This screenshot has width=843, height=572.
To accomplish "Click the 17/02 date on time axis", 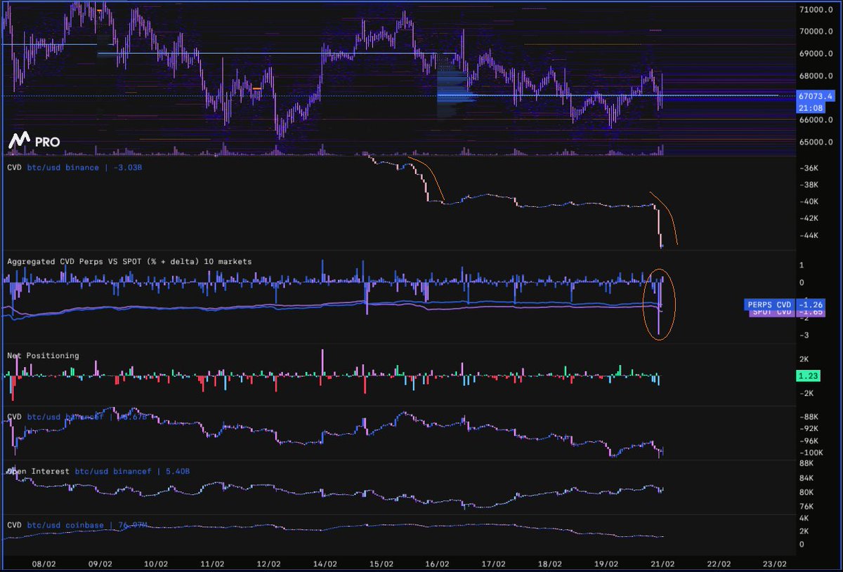I will click(493, 564).
